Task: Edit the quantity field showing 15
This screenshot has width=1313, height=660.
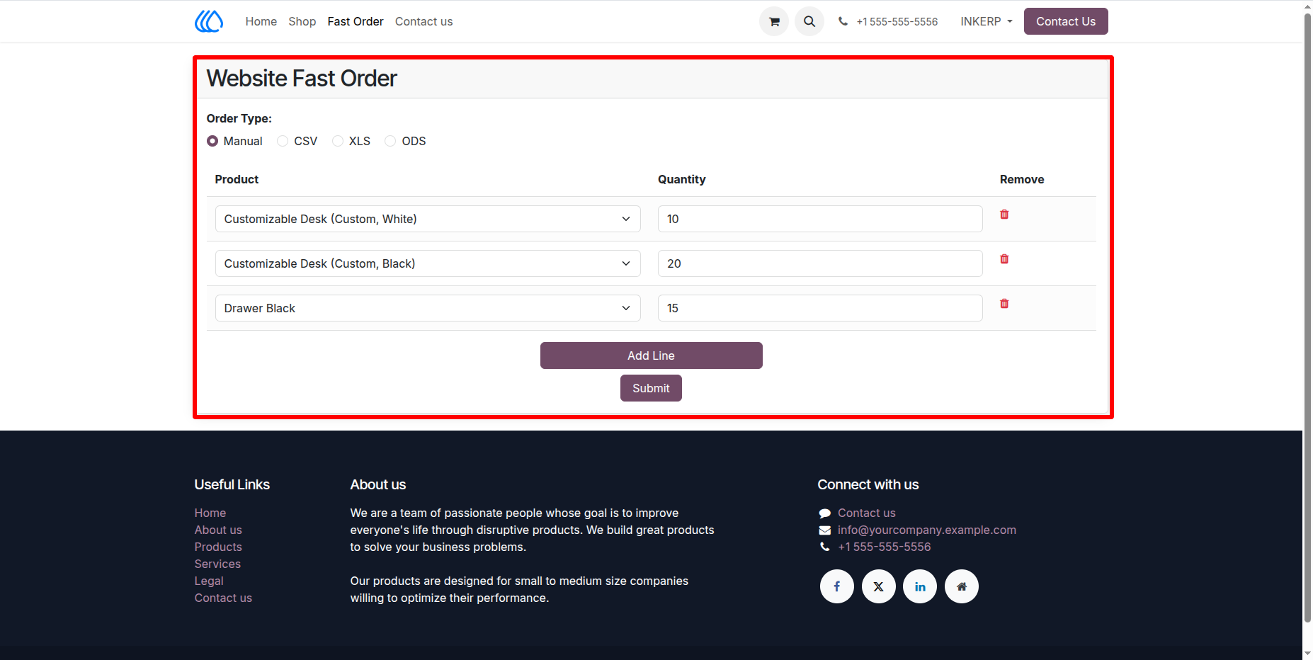Action: pos(820,308)
